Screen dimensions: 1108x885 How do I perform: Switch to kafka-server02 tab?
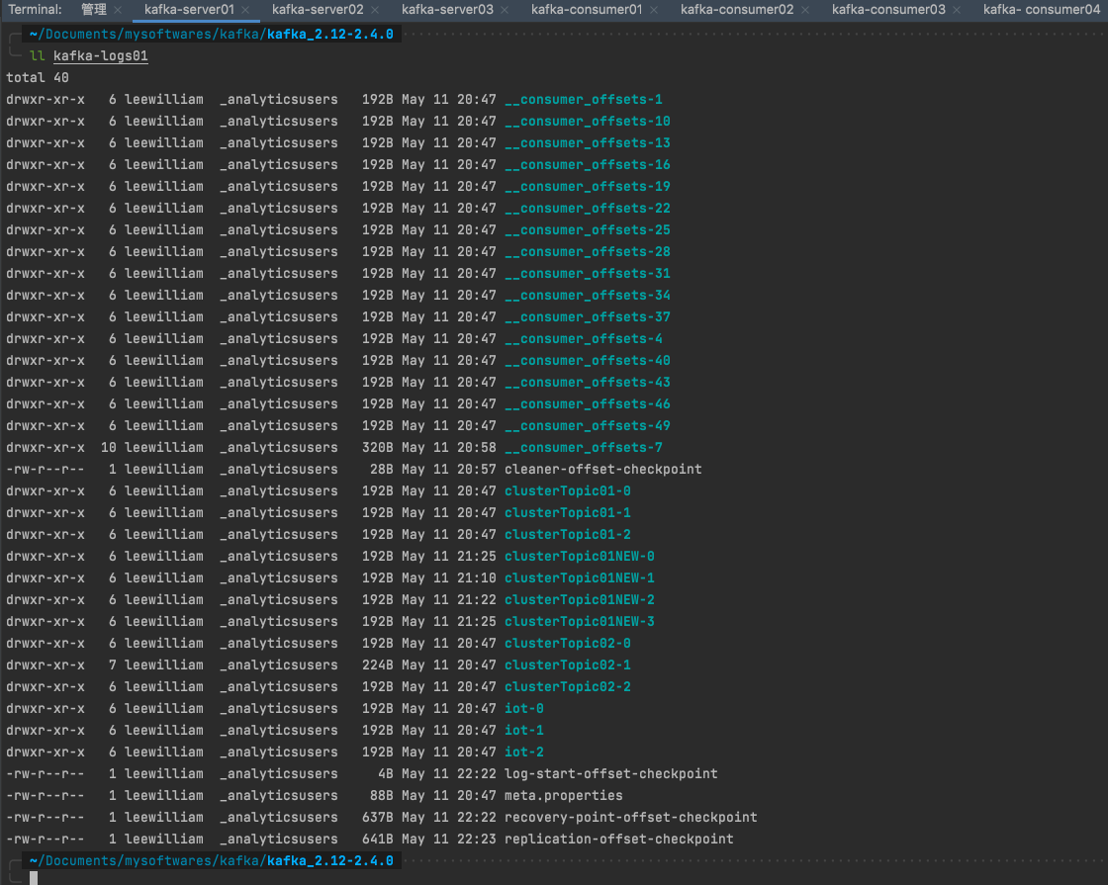click(x=318, y=10)
